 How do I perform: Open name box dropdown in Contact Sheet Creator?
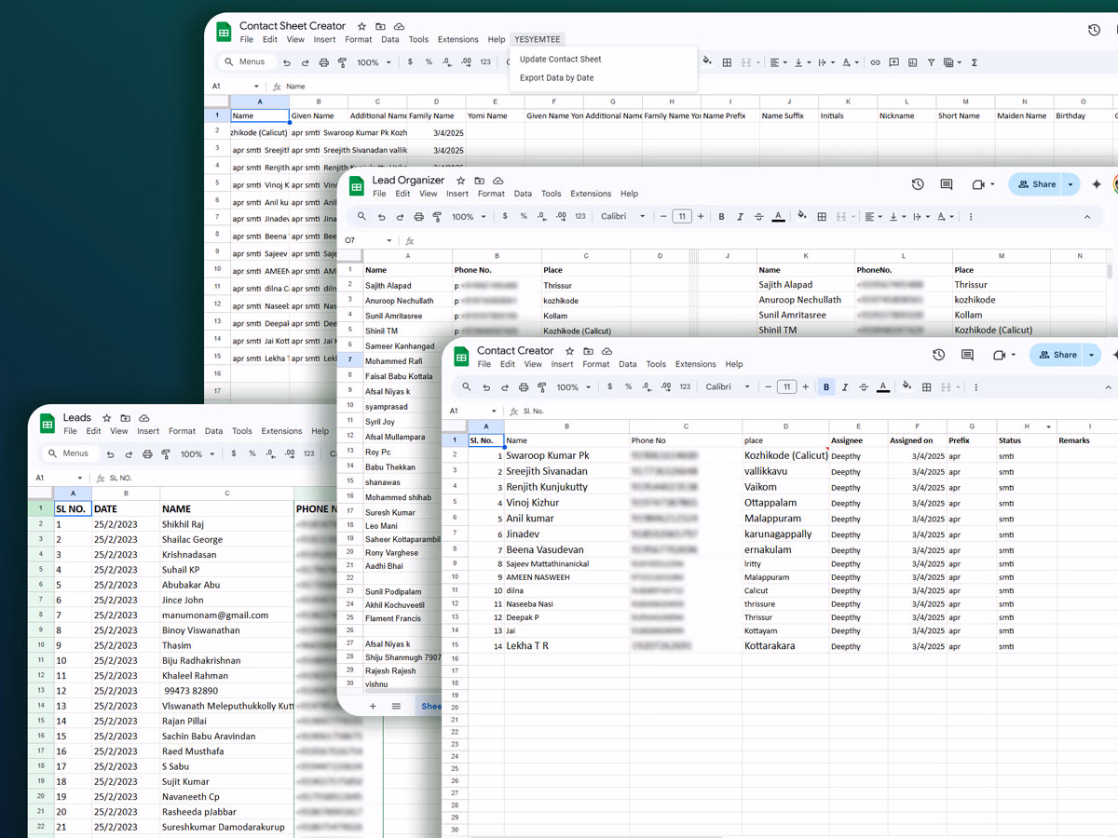pos(256,87)
